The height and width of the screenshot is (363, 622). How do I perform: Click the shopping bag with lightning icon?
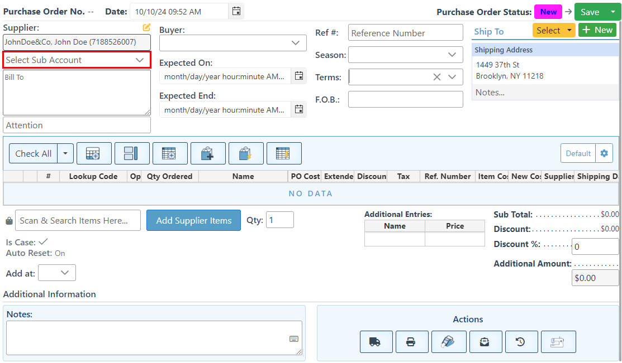(x=246, y=153)
